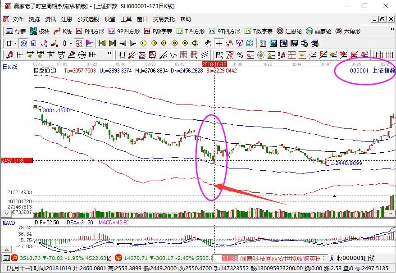Open the calculator icon
396x273 pixels.
point(273,43)
